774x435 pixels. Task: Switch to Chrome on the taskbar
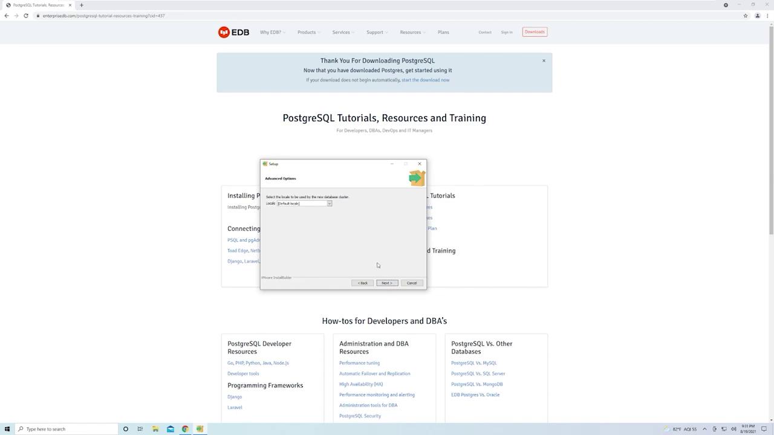tap(185, 429)
